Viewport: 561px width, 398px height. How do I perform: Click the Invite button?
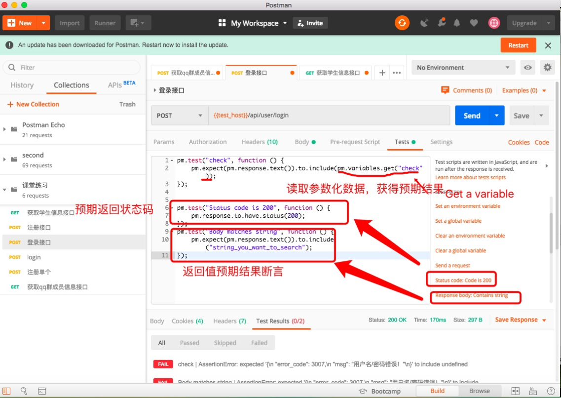pyautogui.click(x=310, y=23)
